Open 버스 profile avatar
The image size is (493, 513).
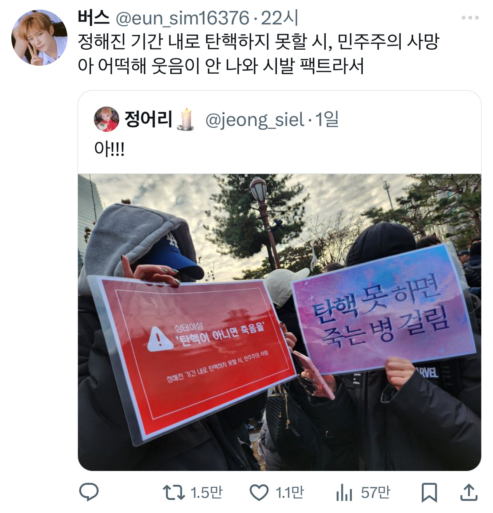point(39,38)
